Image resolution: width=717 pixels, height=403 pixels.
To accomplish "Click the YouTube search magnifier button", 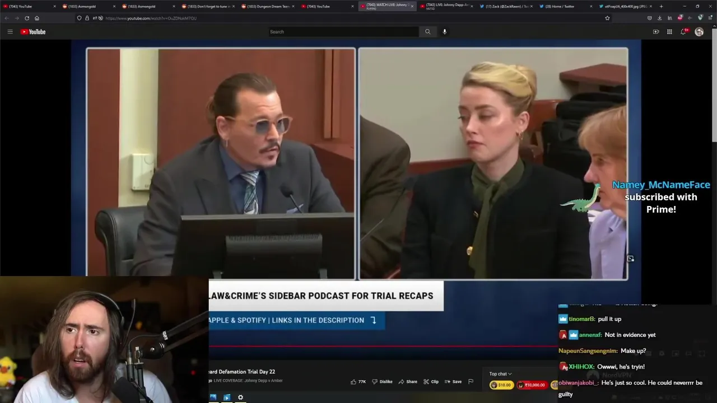I will (427, 32).
